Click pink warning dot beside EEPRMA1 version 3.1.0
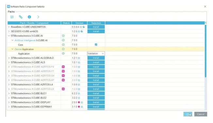This screenshot has width=213, height=123. coord(79,107)
